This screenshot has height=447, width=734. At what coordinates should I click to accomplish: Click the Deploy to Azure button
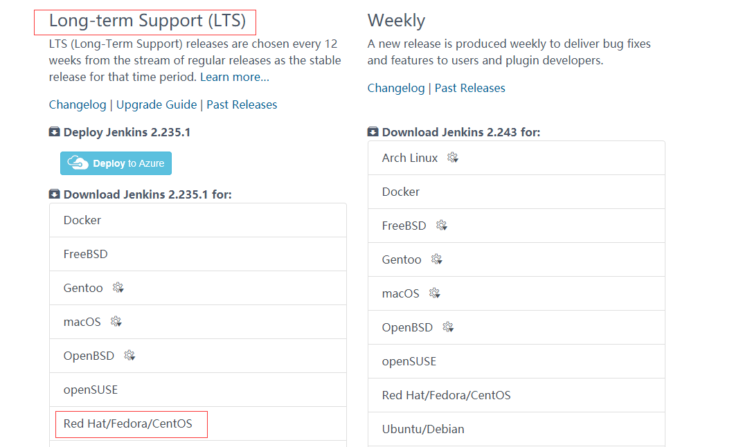coord(116,163)
